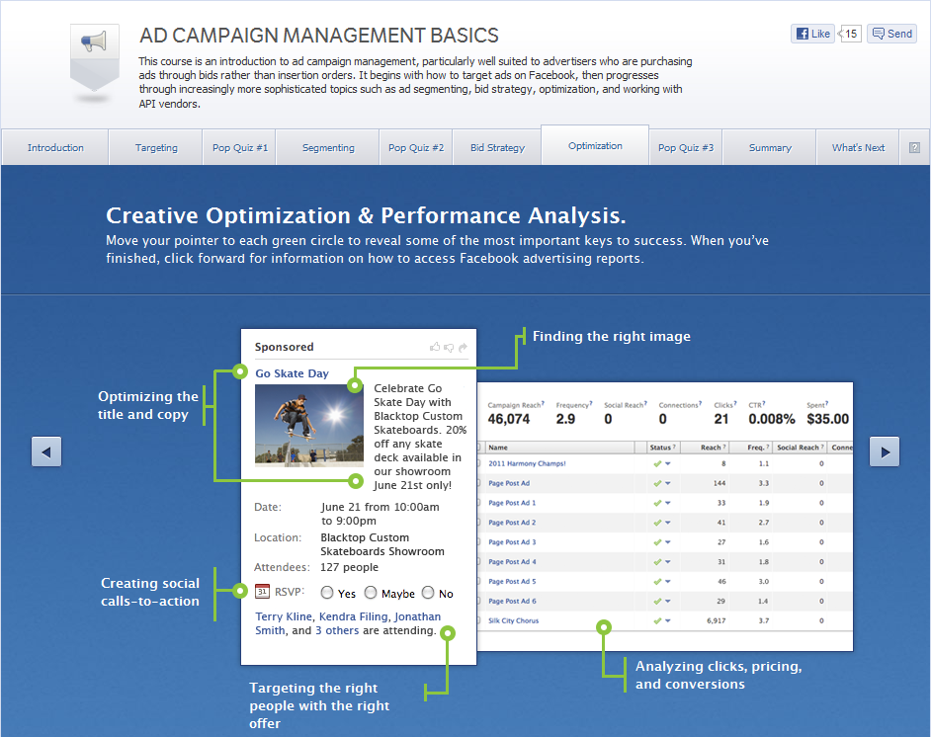Click green checkmark for Page Post Ad 2
This screenshot has height=737, width=931.
[x=657, y=523]
